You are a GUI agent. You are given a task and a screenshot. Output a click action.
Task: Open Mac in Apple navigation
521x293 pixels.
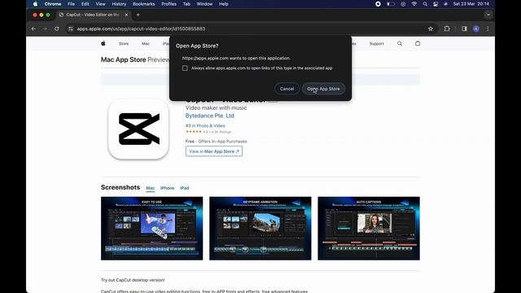146,43
